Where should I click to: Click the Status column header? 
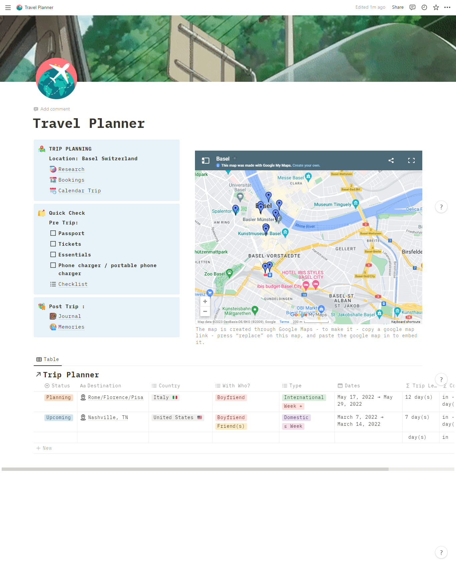(57, 386)
